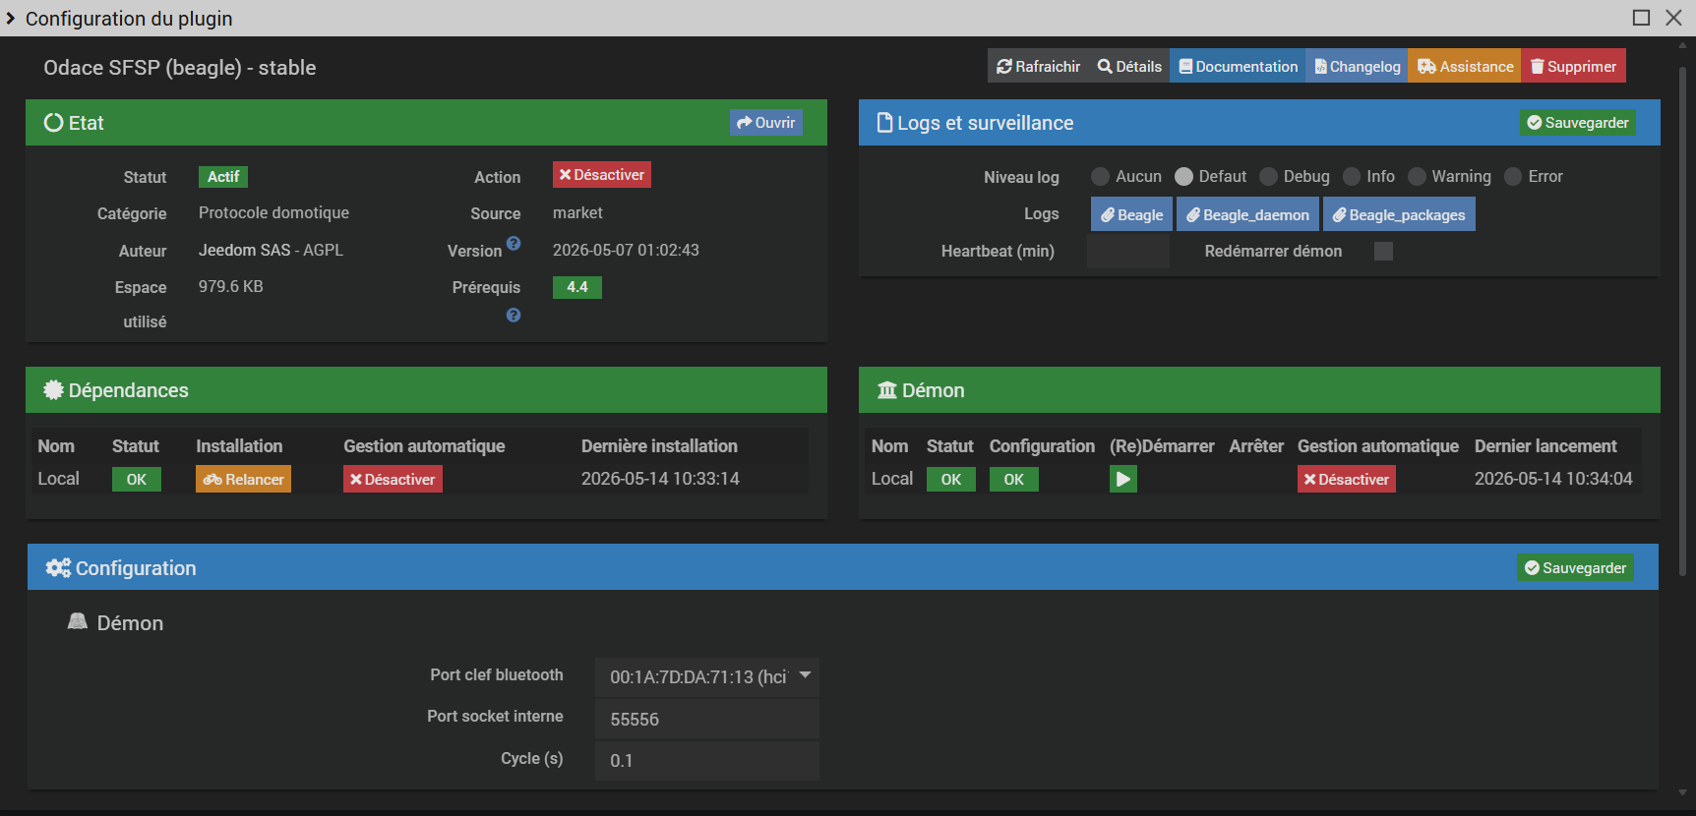Click the 979.6 KB space value

pos(230,287)
